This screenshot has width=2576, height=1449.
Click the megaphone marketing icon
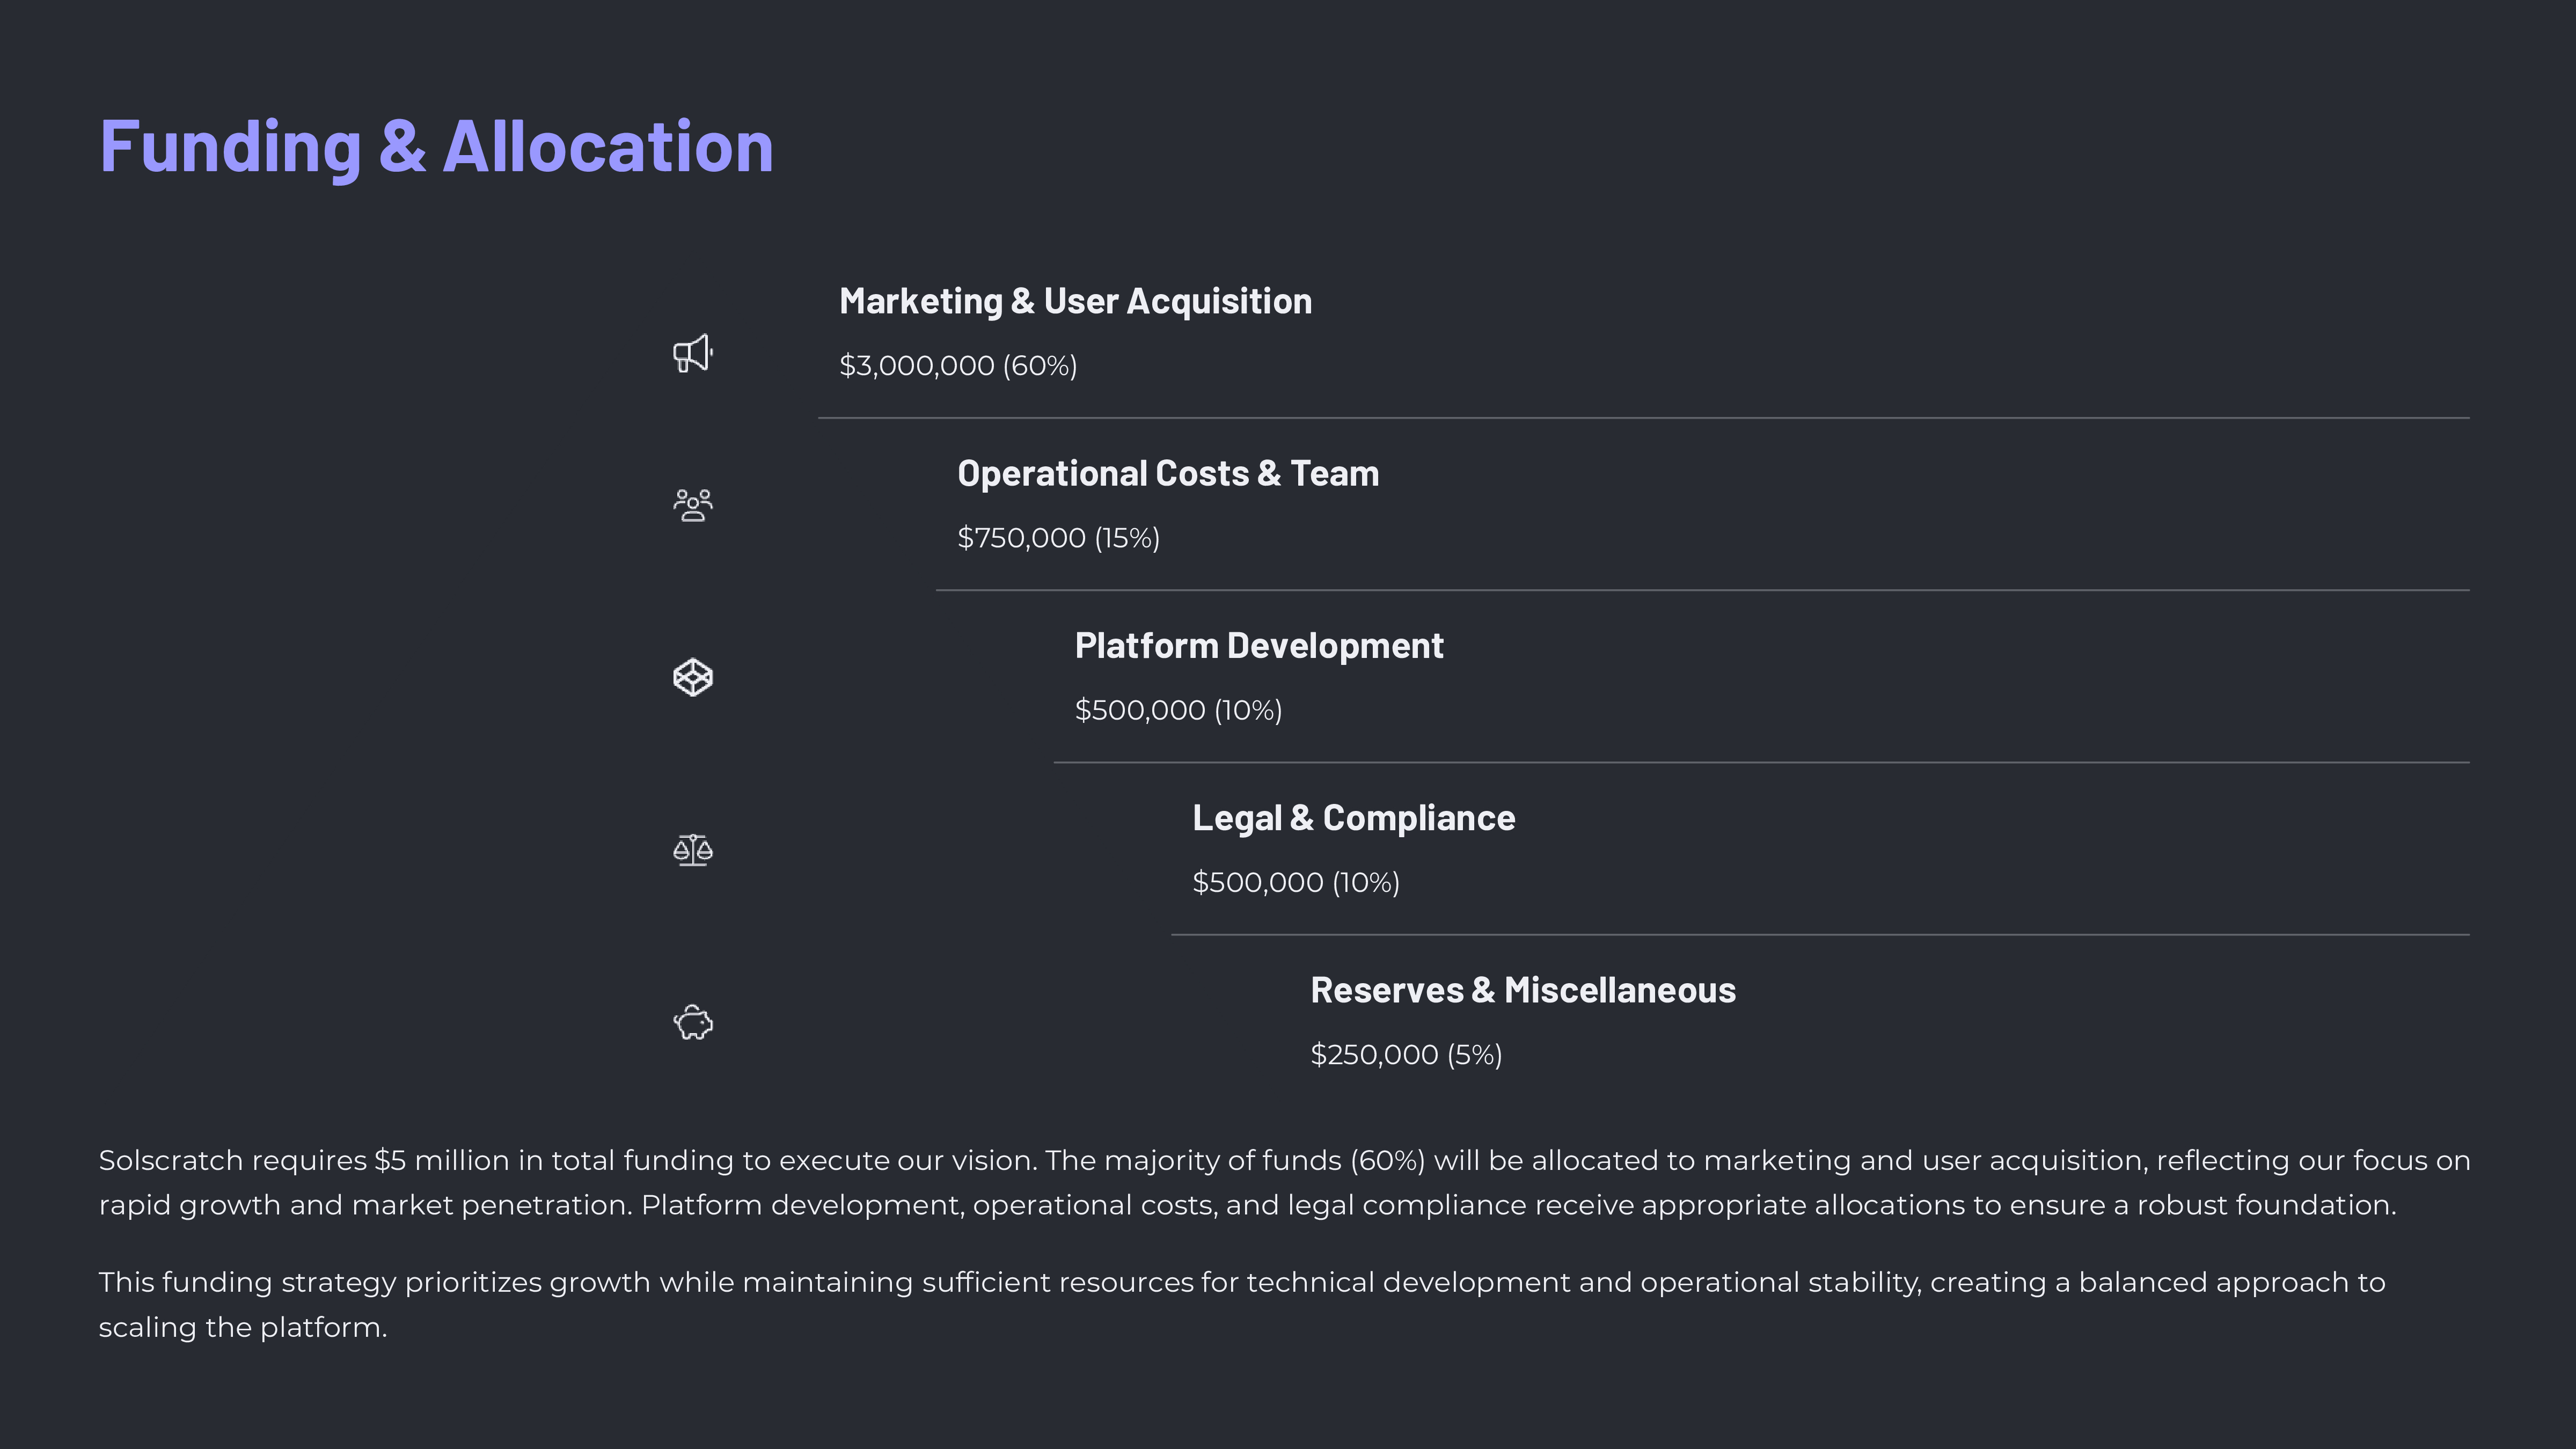[692, 353]
